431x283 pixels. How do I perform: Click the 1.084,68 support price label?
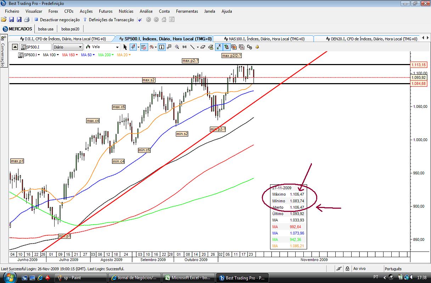pyautogui.click(x=418, y=83)
